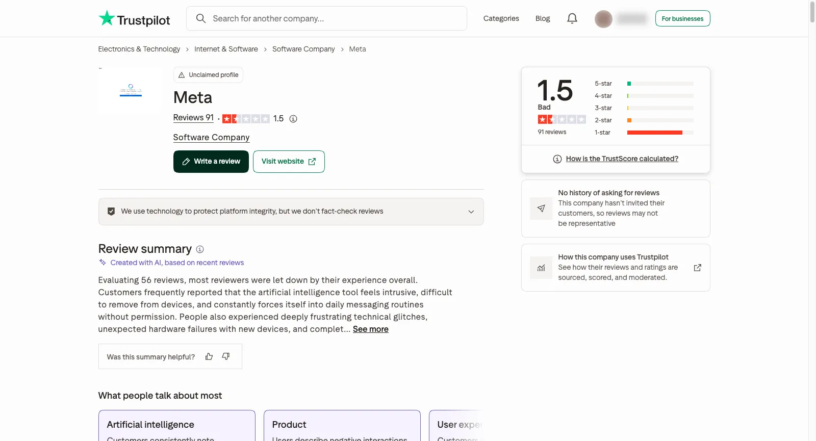Expand the platform integrity notice chevron
Screen dimensions: 816x441
point(471,212)
